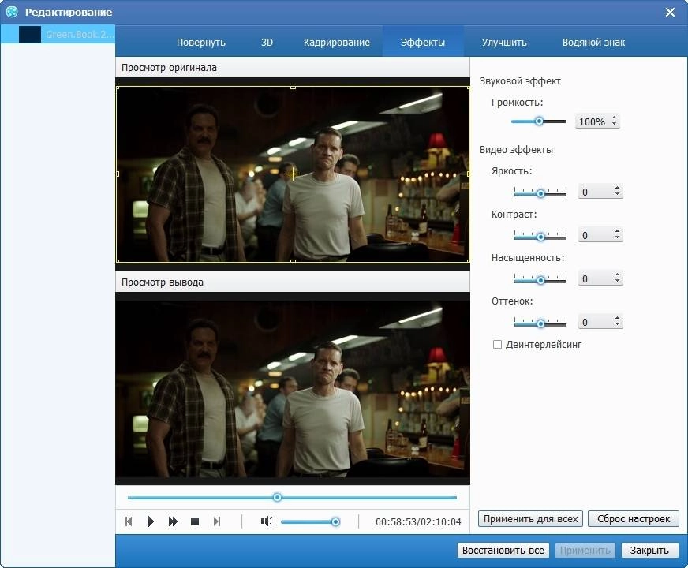The height and width of the screenshot is (568, 688).
Task: Click the 00:58:53/02:10:04 time display
Action: (418, 522)
